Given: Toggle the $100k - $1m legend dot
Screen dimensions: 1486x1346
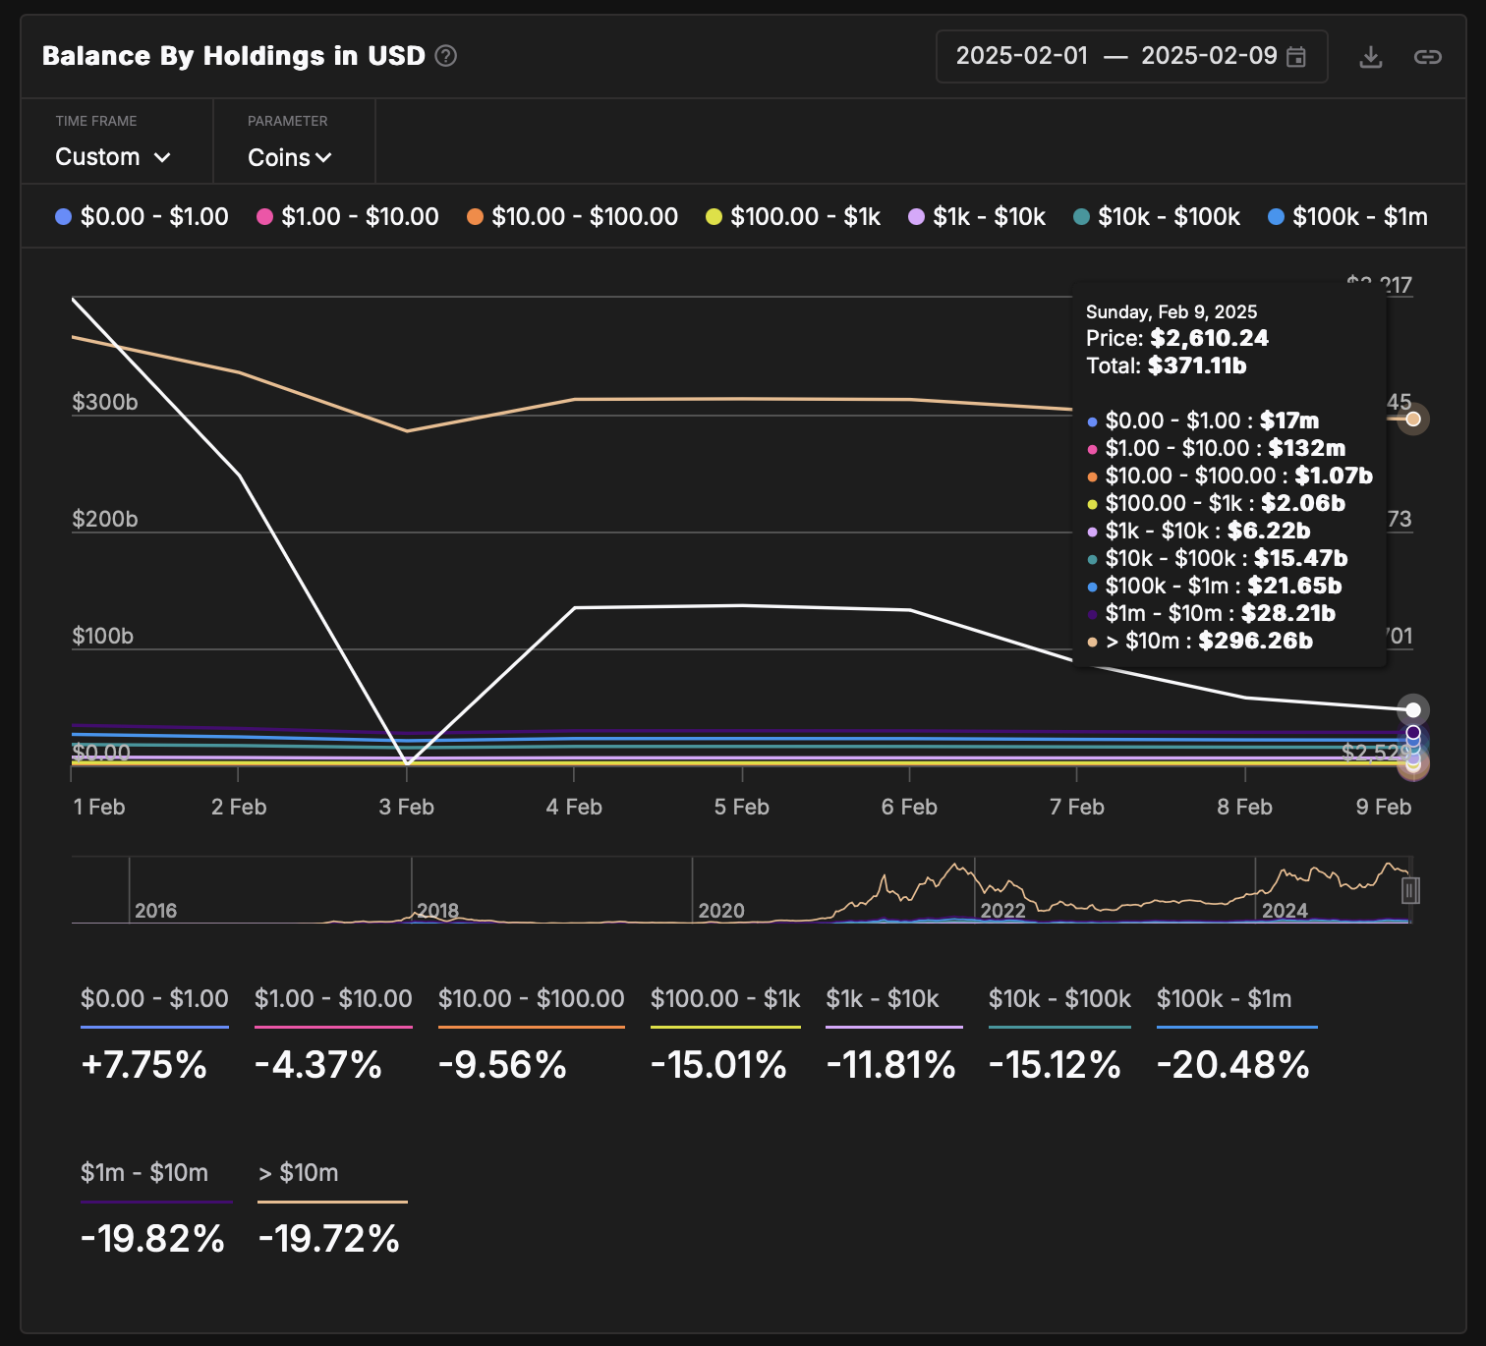Looking at the screenshot, I should click(1276, 216).
